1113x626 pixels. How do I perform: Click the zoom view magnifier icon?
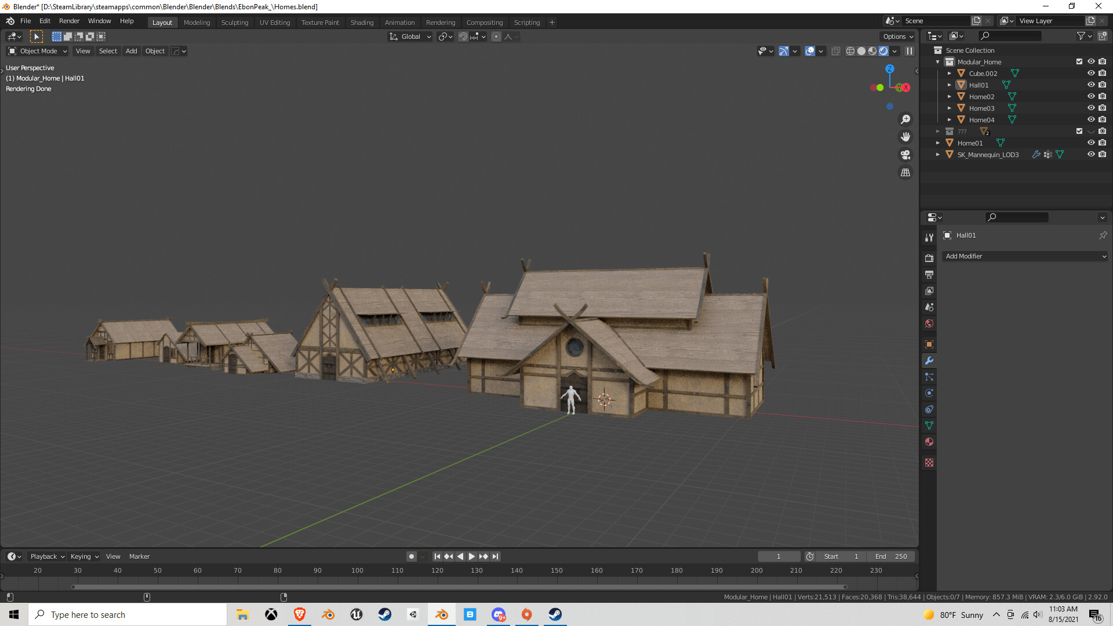(905, 119)
